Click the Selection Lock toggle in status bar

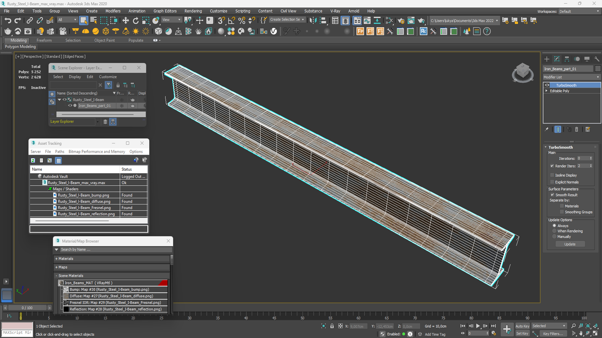(332, 326)
